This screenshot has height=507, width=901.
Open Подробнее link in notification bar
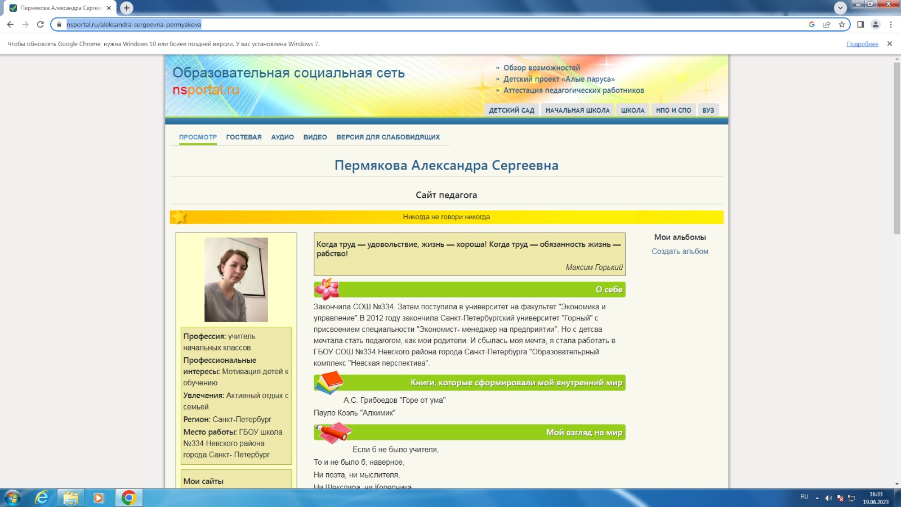tap(862, 44)
